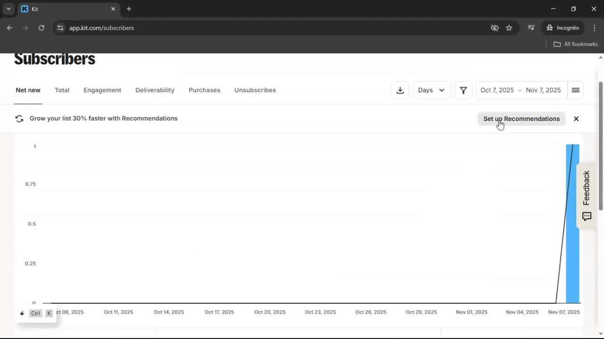Dismiss the Recommendations banner with the X

pyautogui.click(x=576, y=119)
